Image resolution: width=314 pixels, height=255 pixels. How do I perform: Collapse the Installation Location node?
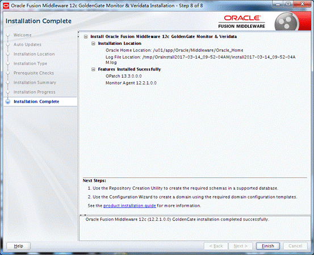pos(93,44)
